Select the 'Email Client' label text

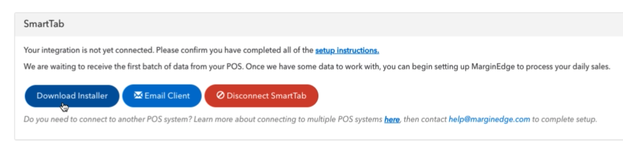tap(167, 96)
